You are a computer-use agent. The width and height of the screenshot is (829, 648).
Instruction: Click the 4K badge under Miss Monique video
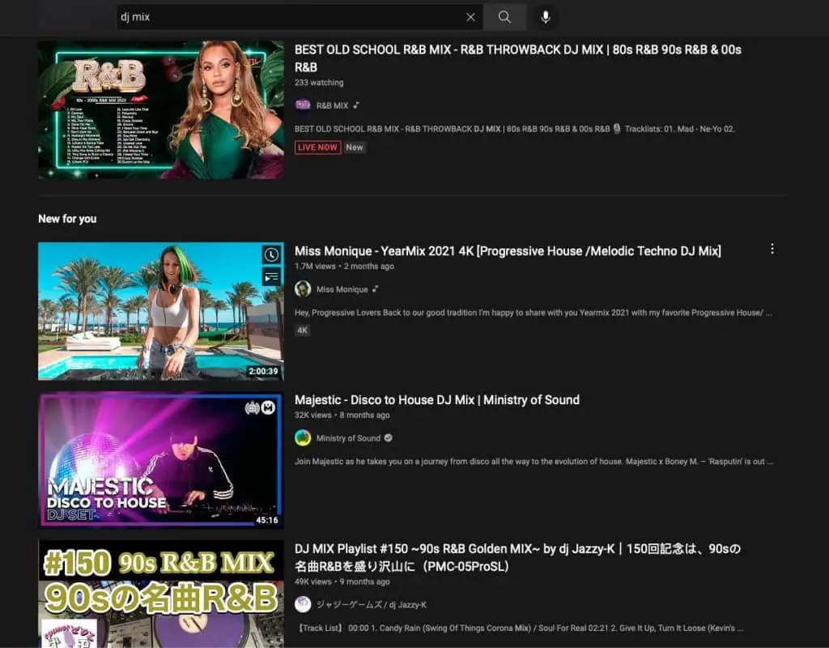[302, 330]
